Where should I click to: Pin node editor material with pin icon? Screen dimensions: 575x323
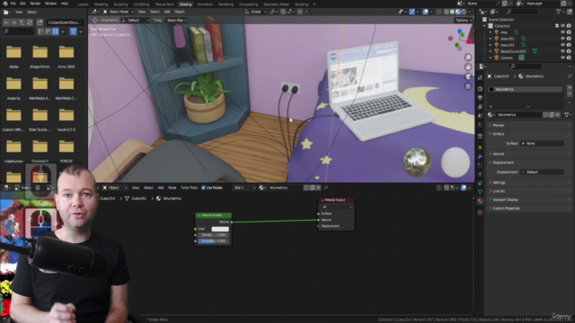(325, 188)
